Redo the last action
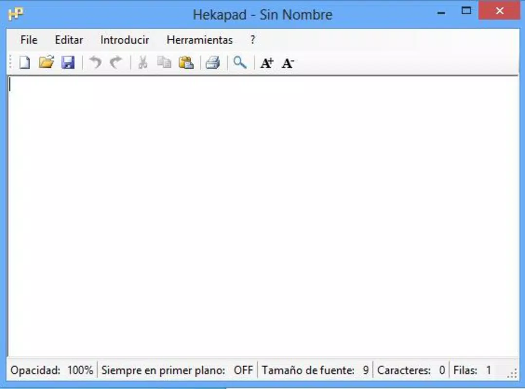 pos(116,63)
